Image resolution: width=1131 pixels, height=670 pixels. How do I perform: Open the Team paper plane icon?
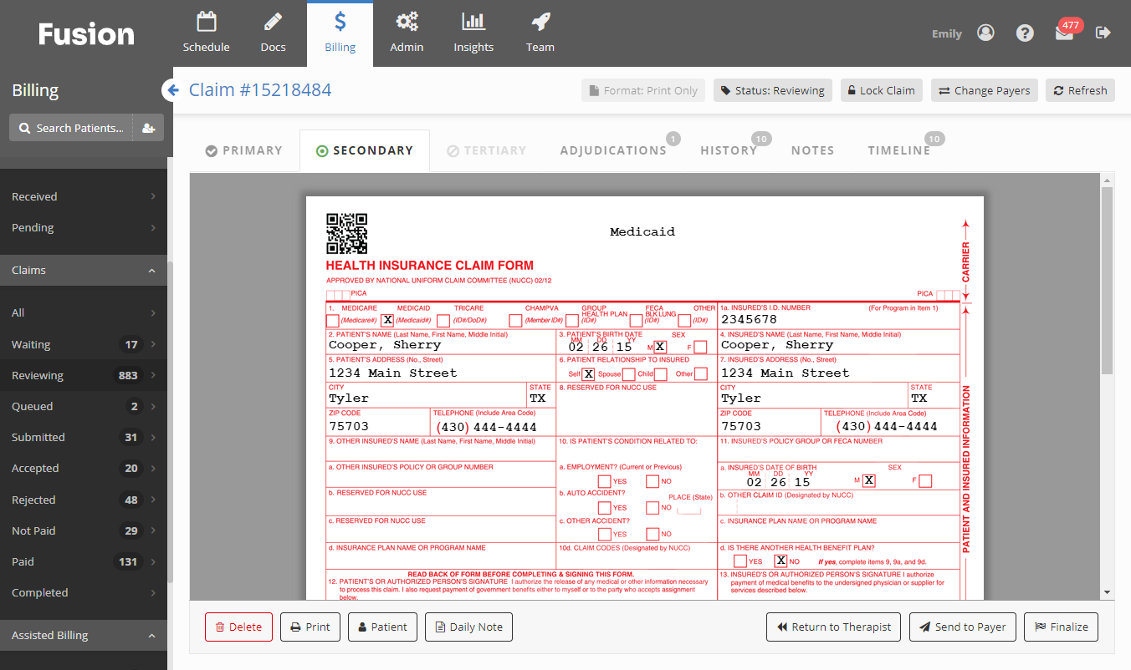[540, 23]
